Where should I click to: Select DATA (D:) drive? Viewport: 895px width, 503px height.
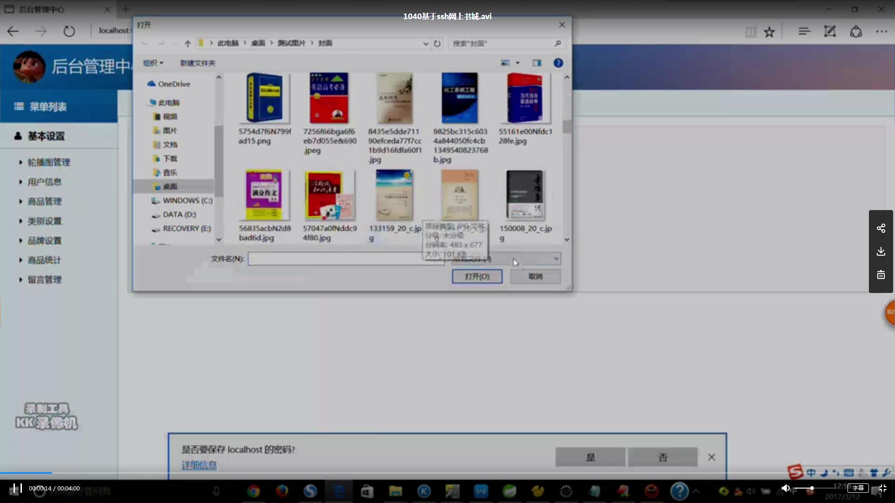click(174, 214)
